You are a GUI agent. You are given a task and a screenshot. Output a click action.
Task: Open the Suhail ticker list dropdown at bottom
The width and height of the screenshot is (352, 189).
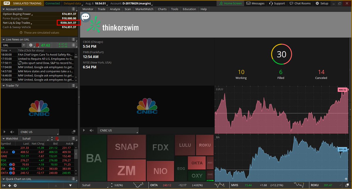94,185
